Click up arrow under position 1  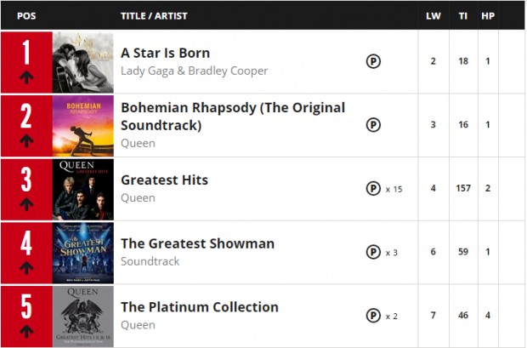pos(25,78)
